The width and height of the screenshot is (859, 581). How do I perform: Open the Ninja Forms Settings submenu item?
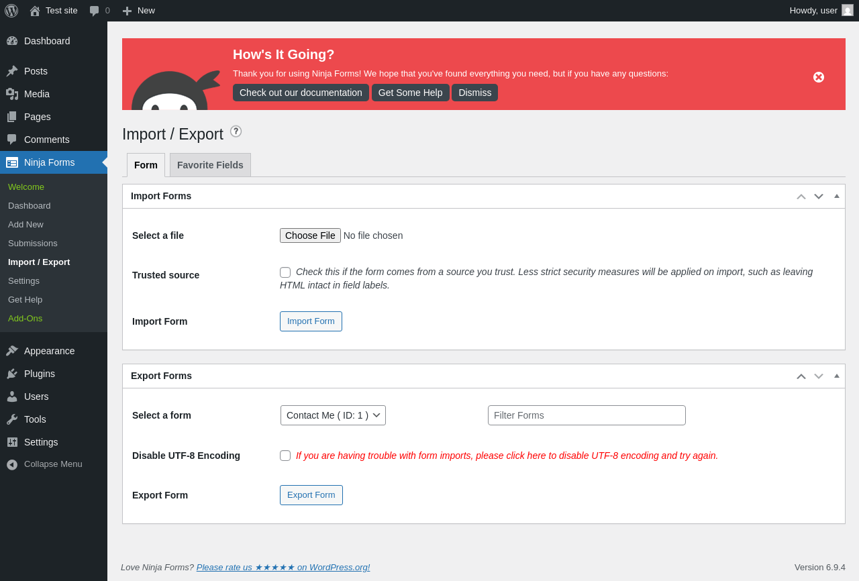click(23, 280)
